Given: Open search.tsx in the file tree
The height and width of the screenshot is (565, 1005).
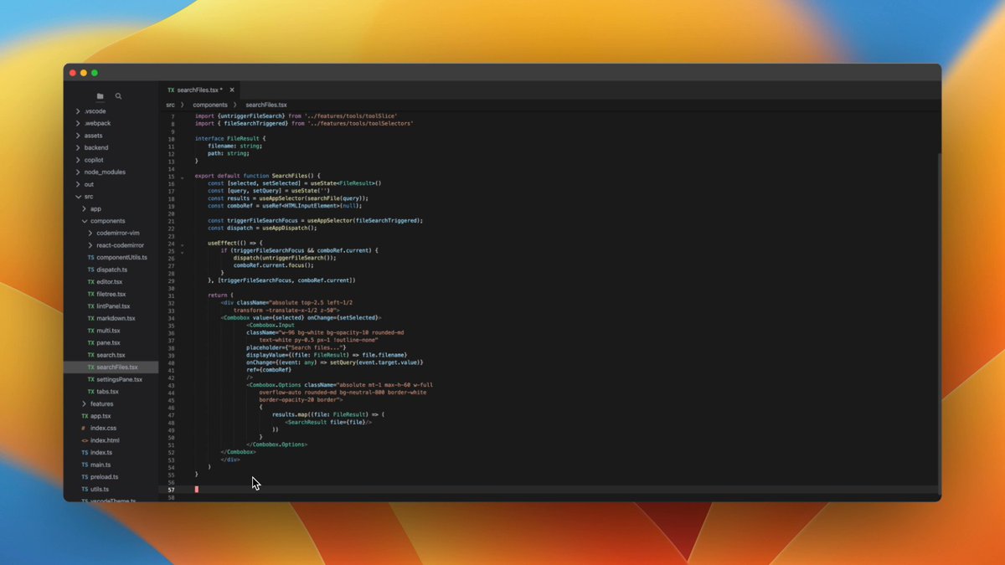Looking at the screenshot, I should click(111, 355).
